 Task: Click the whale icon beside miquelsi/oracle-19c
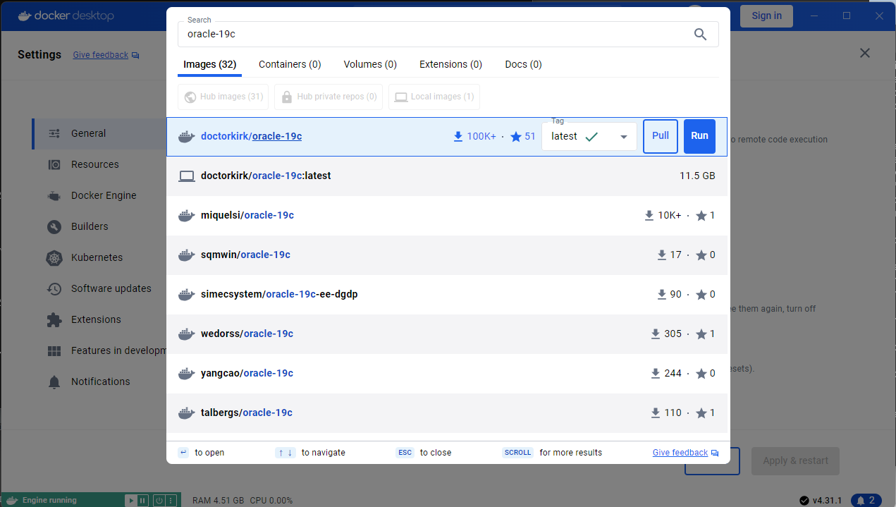tap(186, 216)
